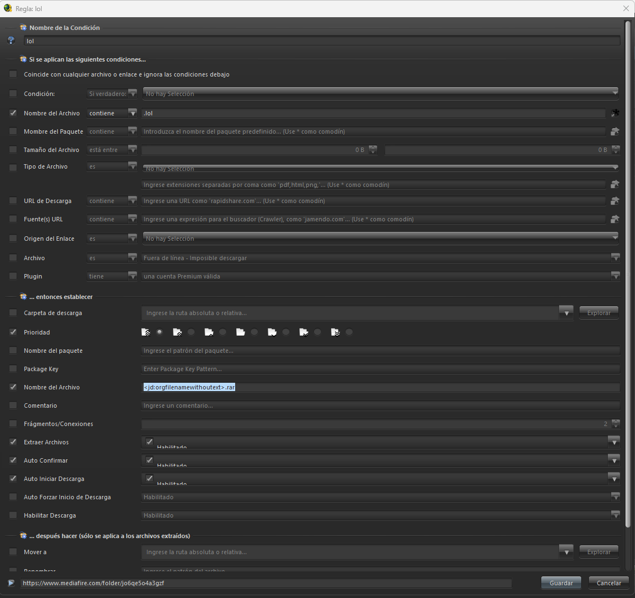The width and height of the screenshot is (635, 598).
Task: Tick the Condición checkbox
Action: click(13, 94)
